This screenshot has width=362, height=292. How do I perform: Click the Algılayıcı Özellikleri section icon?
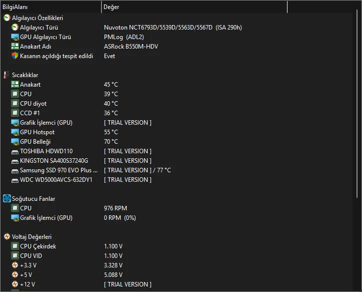[6, 18]
